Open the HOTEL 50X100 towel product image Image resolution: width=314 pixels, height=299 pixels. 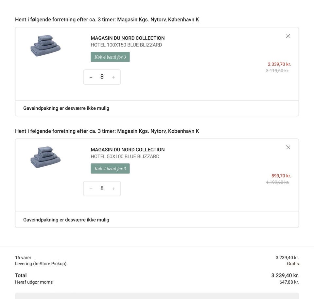coord(45,157)
